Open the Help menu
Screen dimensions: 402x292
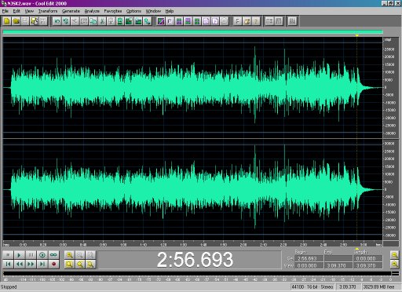[x=170, y=11]
